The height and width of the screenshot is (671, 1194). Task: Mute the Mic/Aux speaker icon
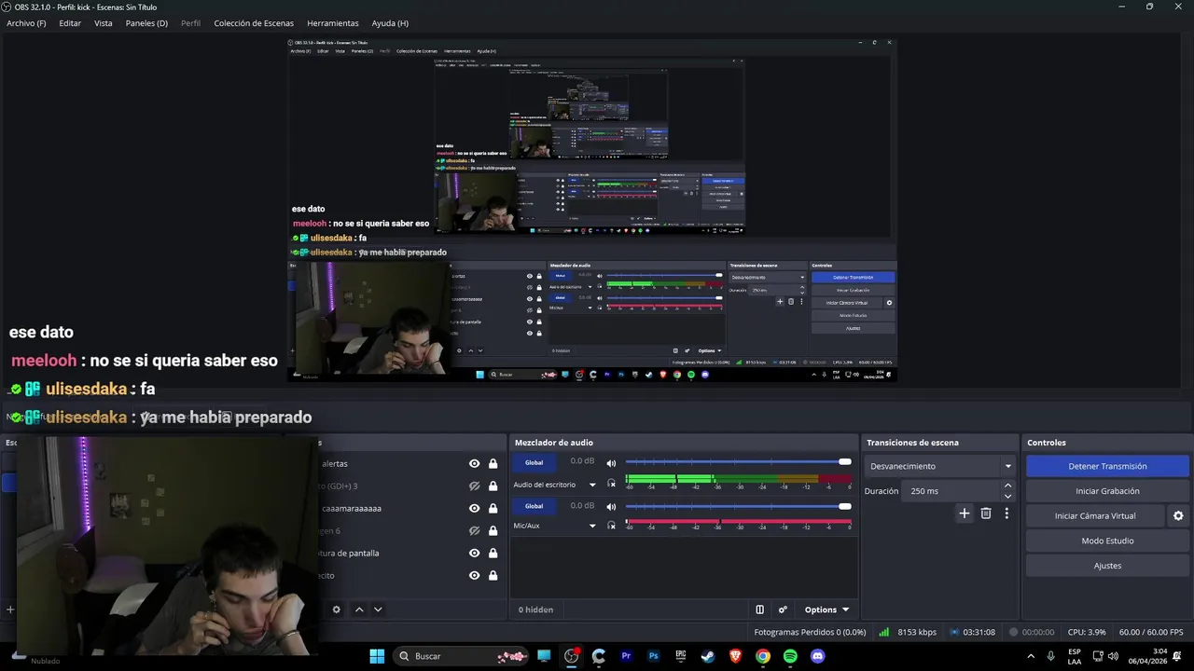[x=611, y=507]
